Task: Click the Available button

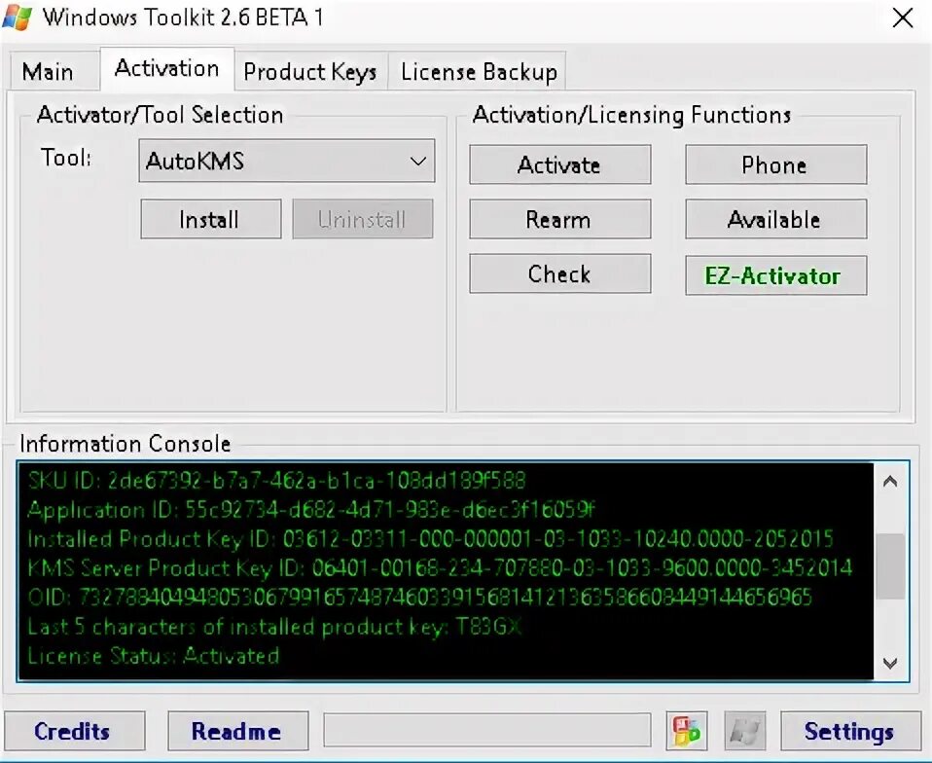Action: (775, 219)
